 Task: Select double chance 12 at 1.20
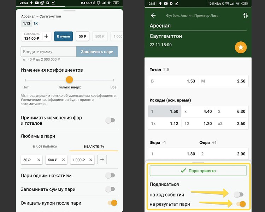pyautogui.click(x=198, y=124)
